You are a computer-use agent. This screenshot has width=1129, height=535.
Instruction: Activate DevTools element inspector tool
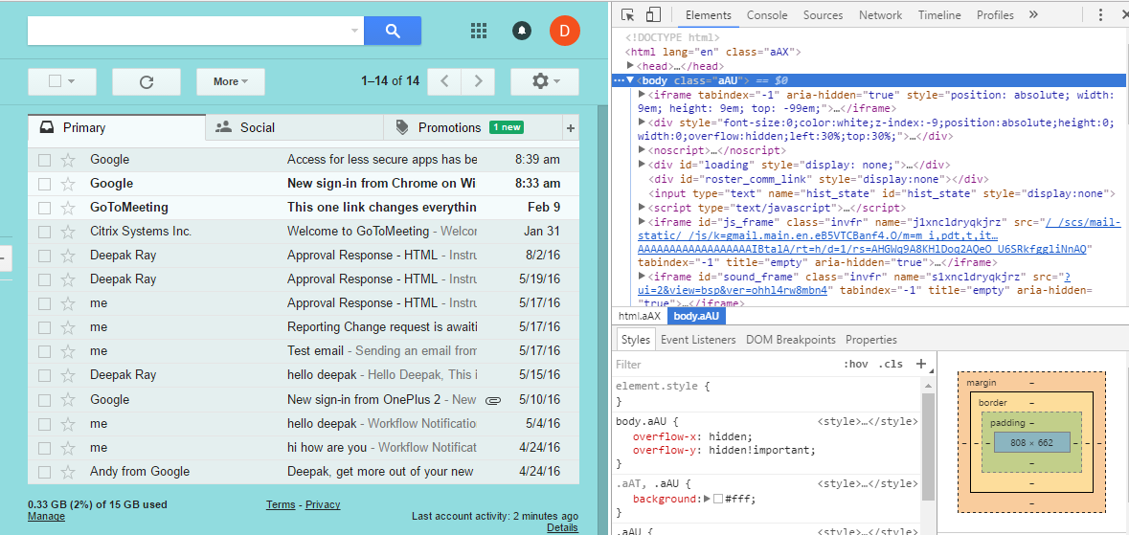point(628,15)
